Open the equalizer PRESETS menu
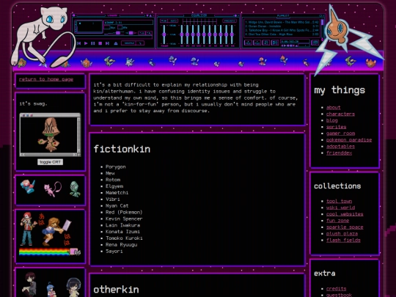Image resolution: width=396 pixels, height=297 pixels. pyautogui.click(x=230, y=21)
